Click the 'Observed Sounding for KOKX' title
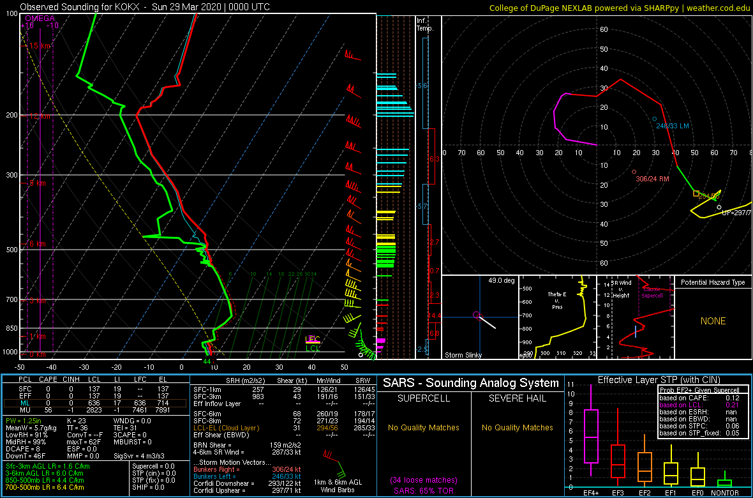This screenshot has height=498, width=753. pos(145,7)
